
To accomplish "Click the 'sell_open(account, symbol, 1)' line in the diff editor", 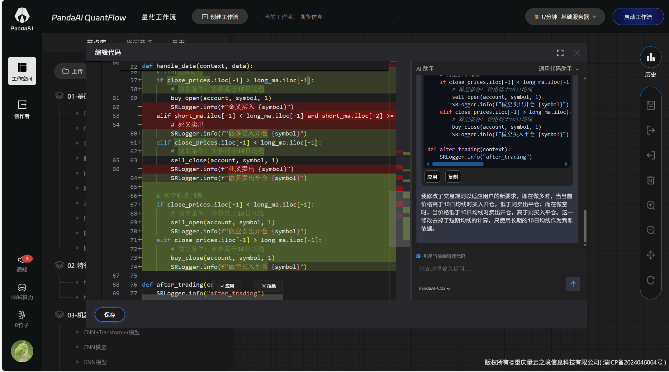I will (222, 222).
